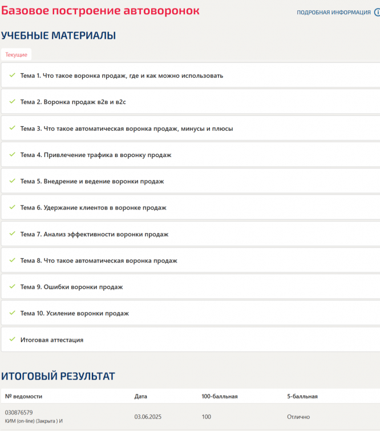Viewport: 380px width, 431px height.
Task: Expand Тема 4. Привлечение трафика в воронку продаж
Action: pos(191,155)
